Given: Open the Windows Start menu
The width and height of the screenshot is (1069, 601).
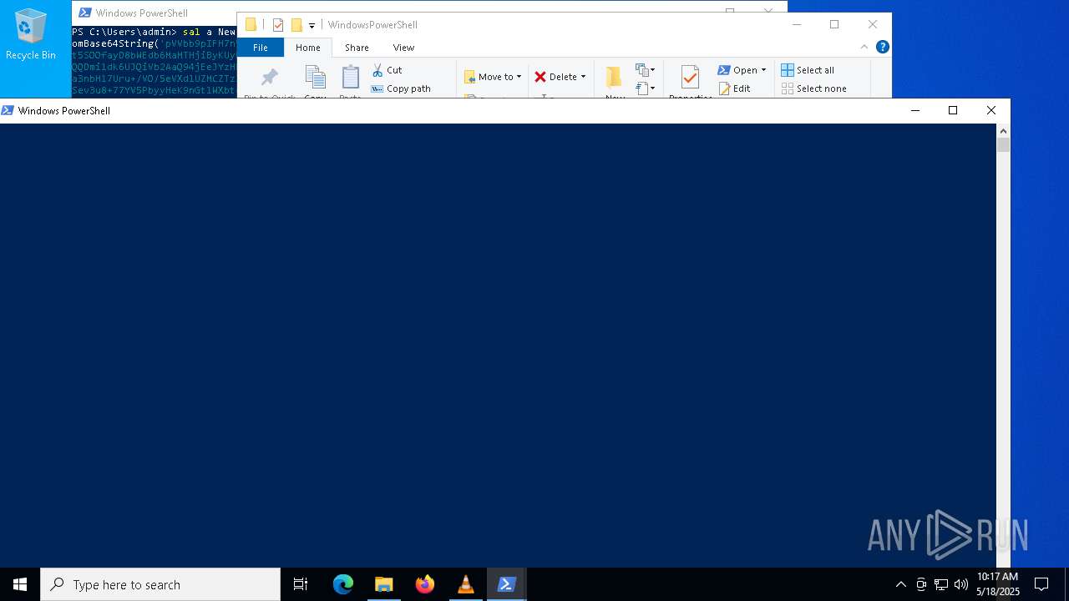Looking at the screenshot, I should pyautogui.click(x=20, y=584).
